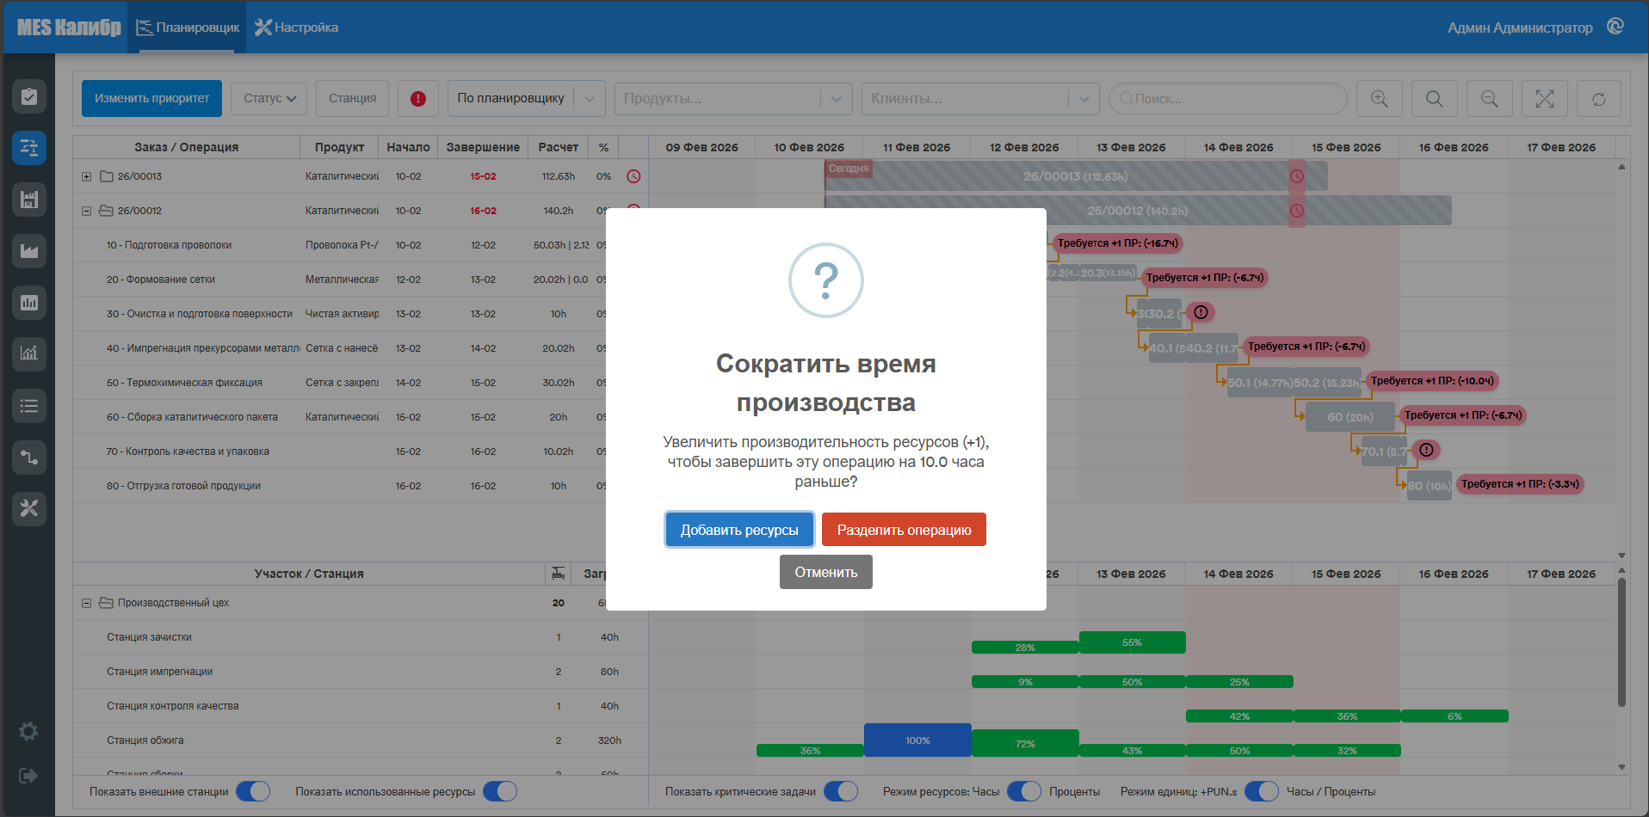Screen dimensions: 1649x817
Task: Open the Продукты selector
Action: (733, 99)
